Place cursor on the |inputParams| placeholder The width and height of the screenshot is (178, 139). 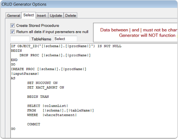[x=25, y=74]
